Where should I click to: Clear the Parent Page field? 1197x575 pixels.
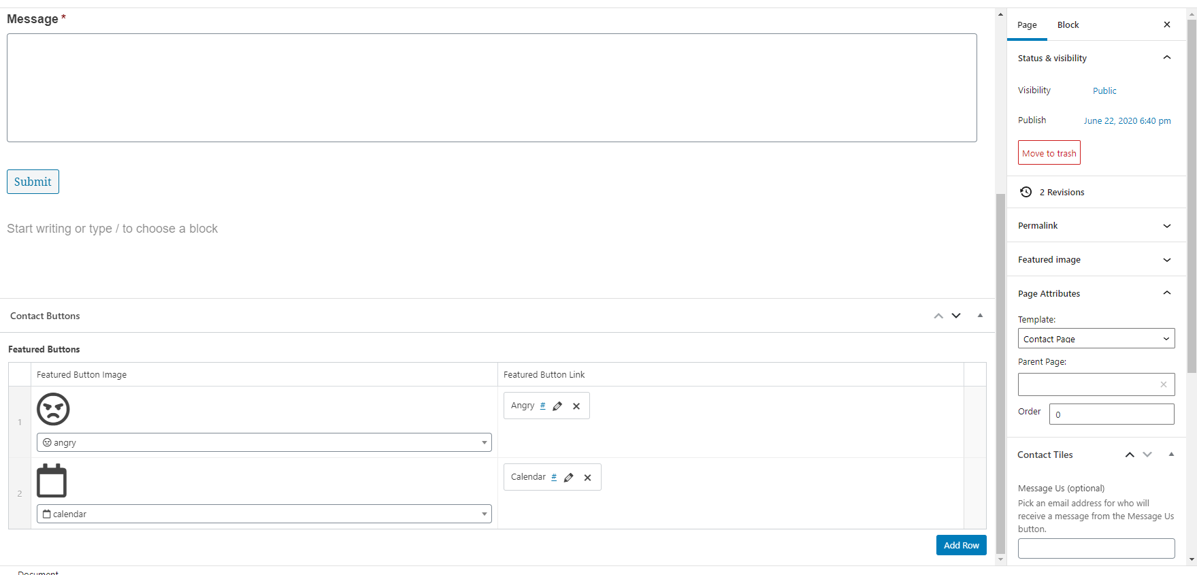pos(1164,384)
